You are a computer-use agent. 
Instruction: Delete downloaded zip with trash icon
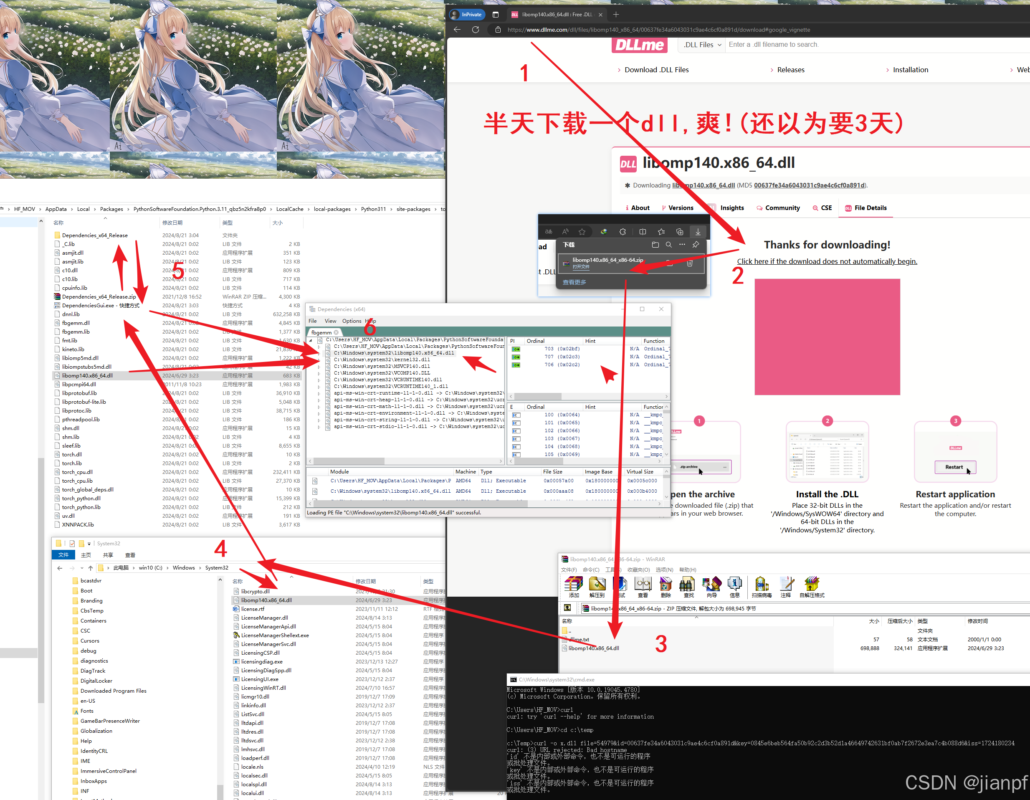689,263
